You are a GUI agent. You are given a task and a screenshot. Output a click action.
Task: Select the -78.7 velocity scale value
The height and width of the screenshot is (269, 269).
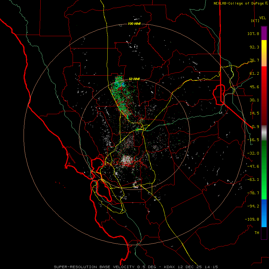pyautogui.click(x=253, y=193)
